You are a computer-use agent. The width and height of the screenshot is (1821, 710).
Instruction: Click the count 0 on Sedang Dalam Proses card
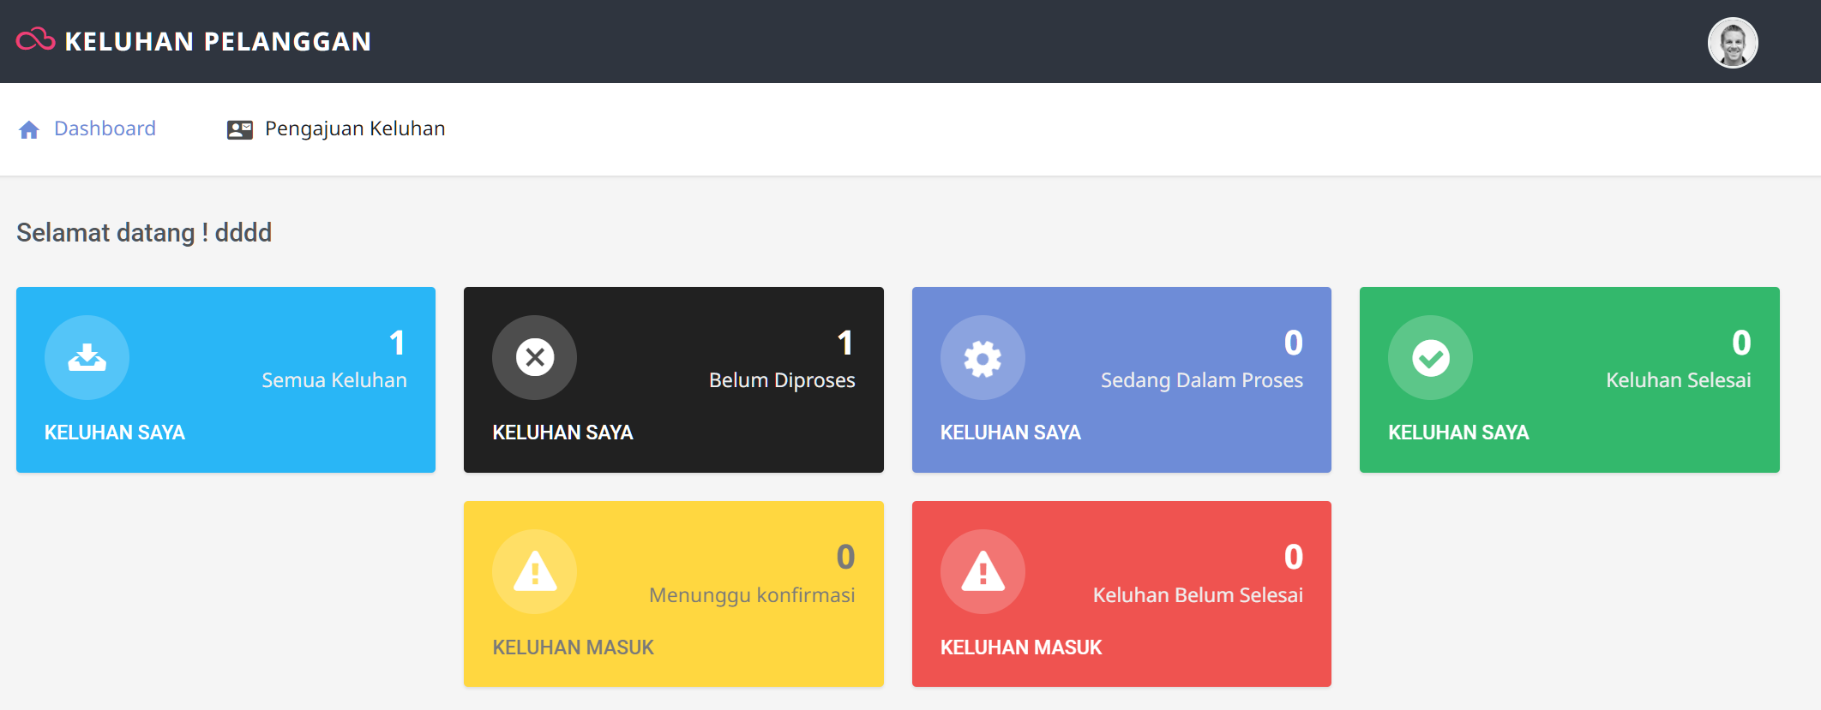pyautogui.click(x=1294, y=343)
